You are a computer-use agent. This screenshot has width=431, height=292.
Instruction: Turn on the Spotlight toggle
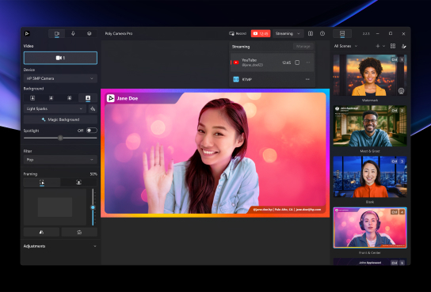[x=92, y=131]
